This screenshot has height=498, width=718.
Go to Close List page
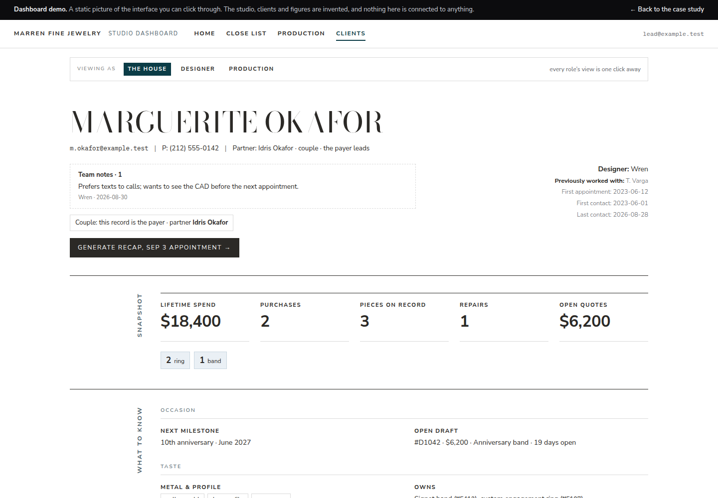coord(246,33)
